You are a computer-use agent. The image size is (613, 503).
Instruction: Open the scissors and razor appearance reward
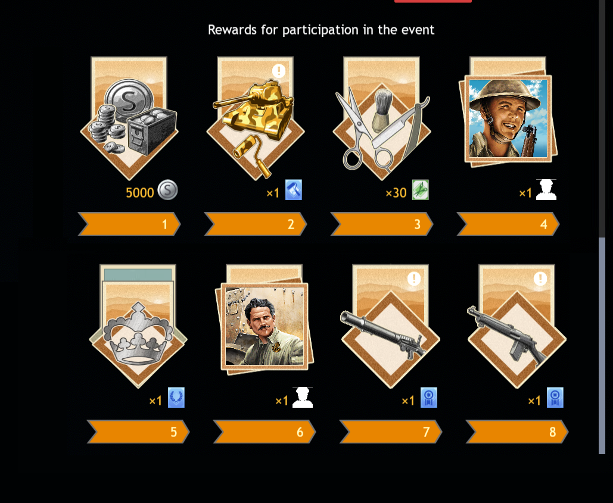[381, 118]
